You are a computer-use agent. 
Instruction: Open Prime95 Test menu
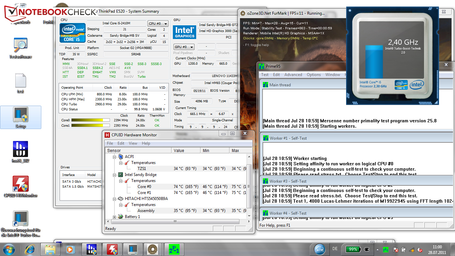click(265, 75)
